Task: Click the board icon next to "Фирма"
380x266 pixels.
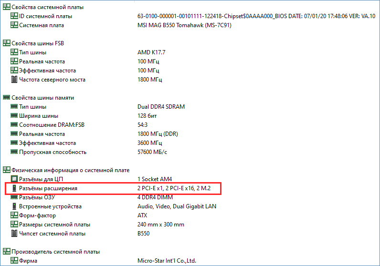Action: (14, 260)
